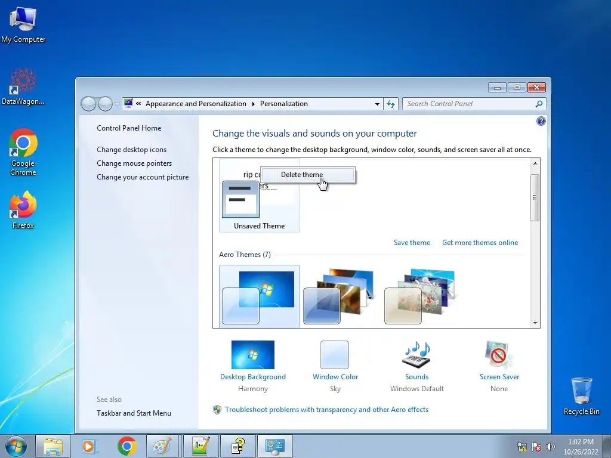The image size is (611, 458).
Task: Click Appearance and Personalization breadcrumb
Action: coord(196,104)
